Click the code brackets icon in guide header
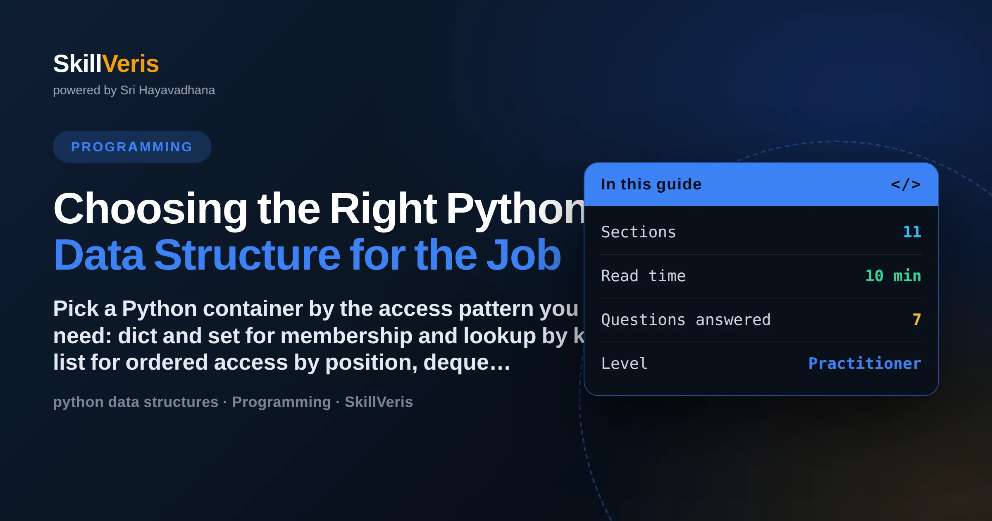Viewport: 992px width, 521px height. (x=906, y=184)
